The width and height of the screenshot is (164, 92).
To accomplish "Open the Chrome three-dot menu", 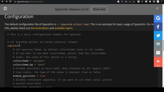I will (162, 2).
